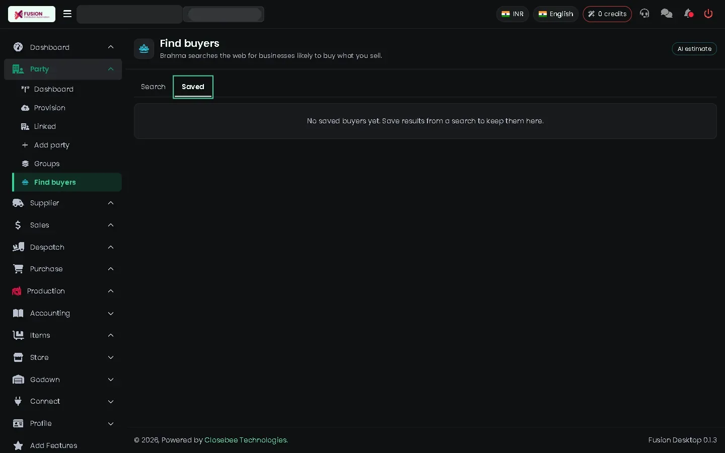The height and width of the screenshot is (453, 725).
Task: Collapse the Party sidebar section
Action: click(63, 69)
